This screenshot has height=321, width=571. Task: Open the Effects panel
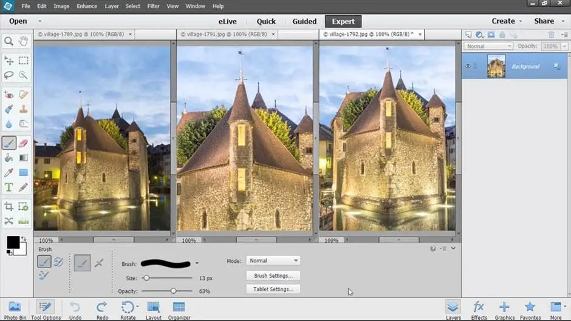[479, 309]
